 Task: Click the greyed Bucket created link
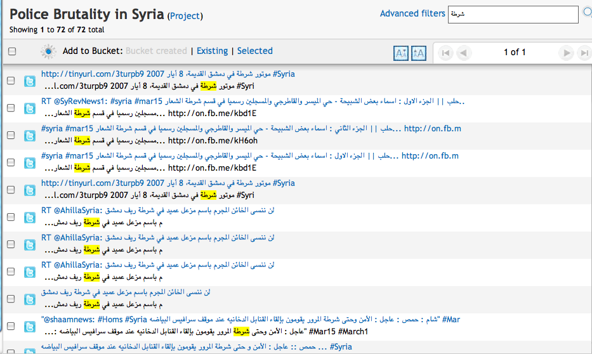pyautogui.click(x=156, y=51)
